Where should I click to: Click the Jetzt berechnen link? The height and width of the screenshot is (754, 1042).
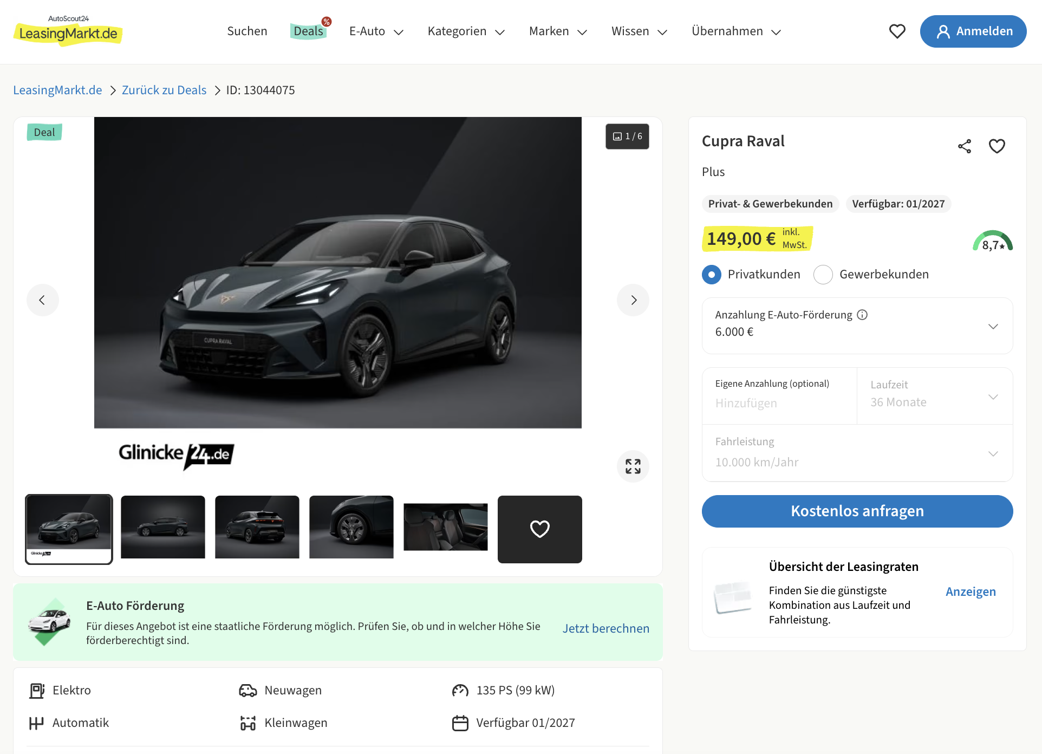606,629
